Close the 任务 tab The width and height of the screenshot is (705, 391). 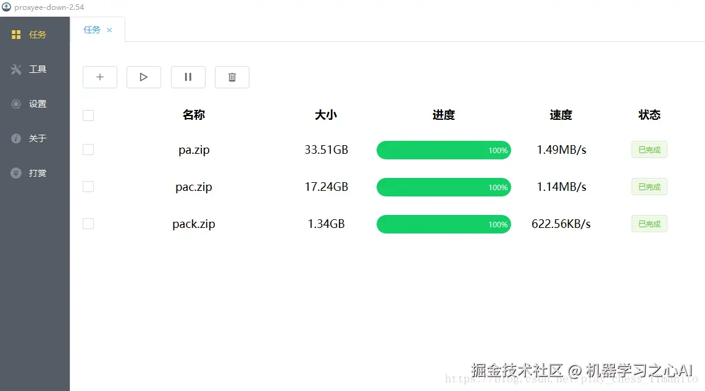click(109, 30)
